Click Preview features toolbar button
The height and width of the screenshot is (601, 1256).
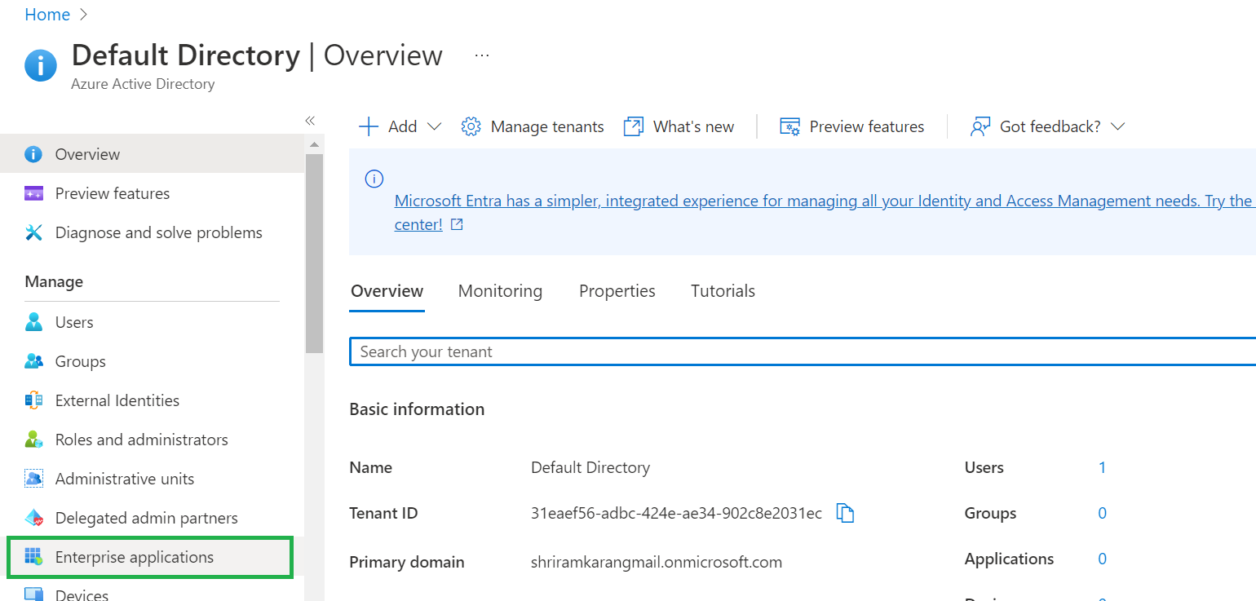coord(852,126)
